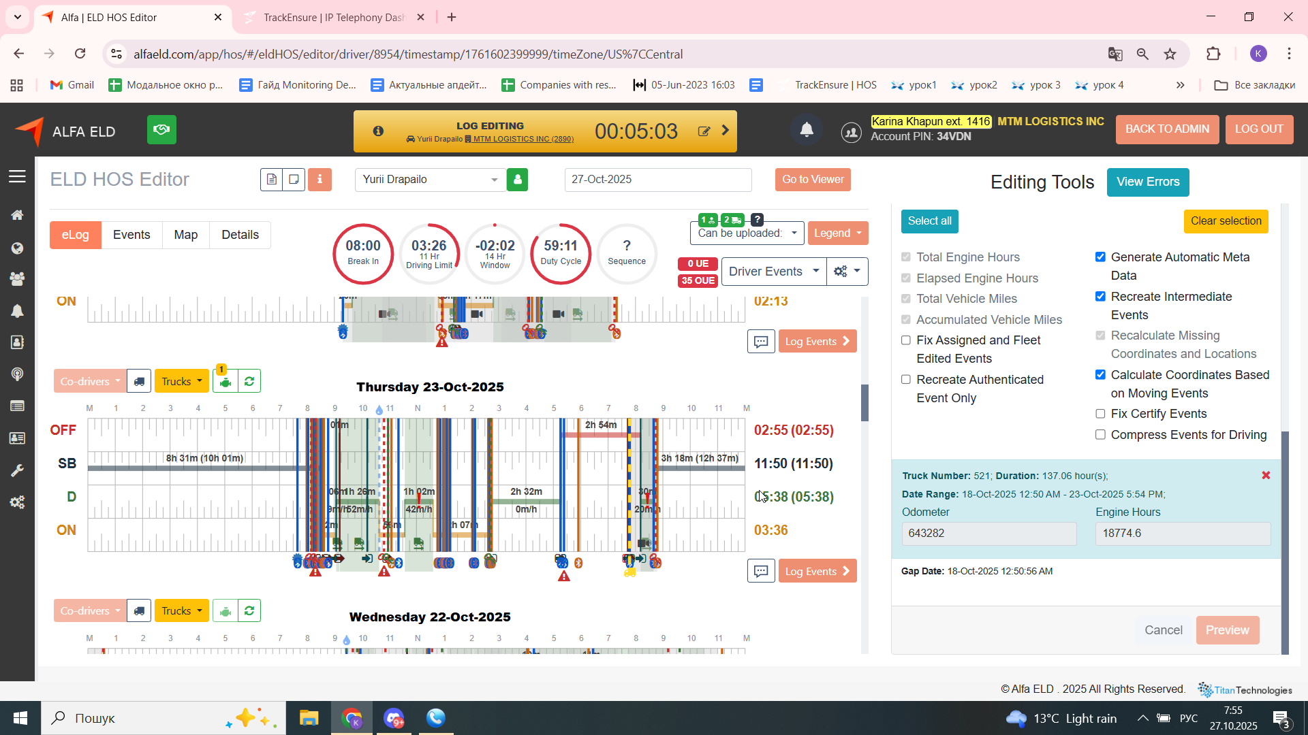The image size is (1308, 735).
Task: Click the orange info icon button
Action: pyautogui.click(x=320, y=180)
